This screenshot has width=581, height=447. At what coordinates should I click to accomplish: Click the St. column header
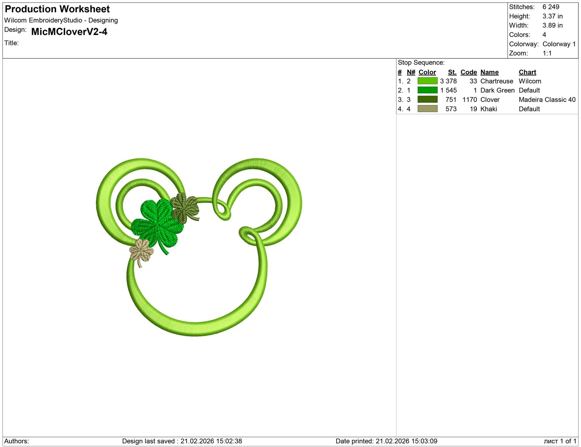click(x=452, y=72)
